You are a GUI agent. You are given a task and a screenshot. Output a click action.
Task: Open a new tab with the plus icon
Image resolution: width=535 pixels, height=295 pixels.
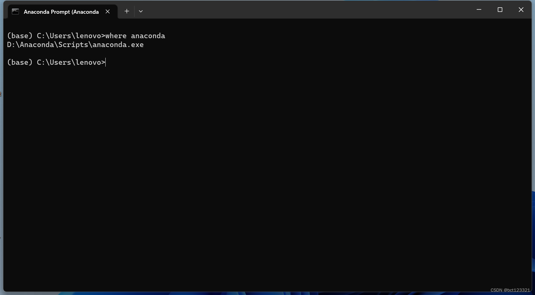(x=126, y=11)
